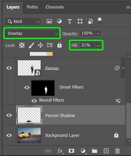Screen dimensions: 131x156
Task: Open the Overlay blend mode dropdown
Action: [x=32, y=34]
